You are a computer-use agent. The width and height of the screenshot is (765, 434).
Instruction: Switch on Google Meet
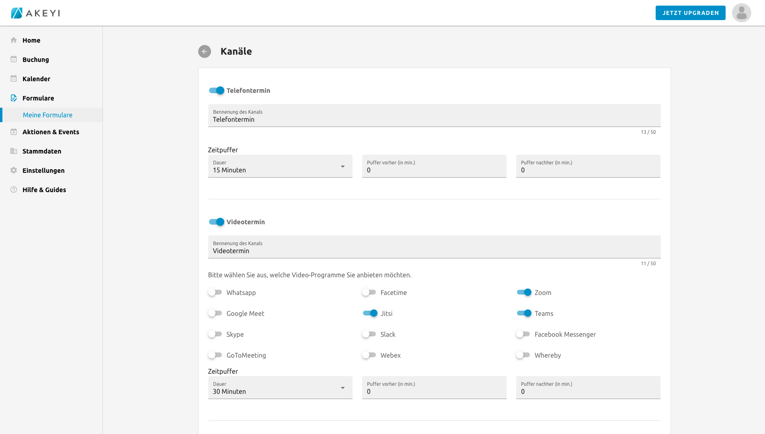(215, 313)
